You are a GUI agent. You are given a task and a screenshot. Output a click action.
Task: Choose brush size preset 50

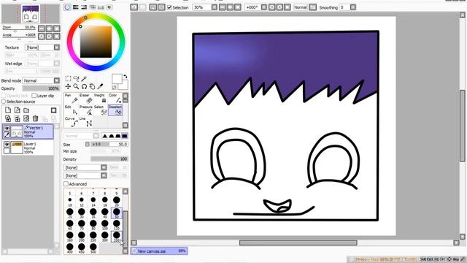(x=117, y=213)
